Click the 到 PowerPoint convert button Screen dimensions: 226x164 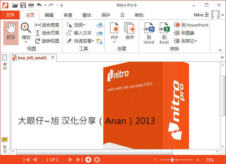click(x=191, y=25)
